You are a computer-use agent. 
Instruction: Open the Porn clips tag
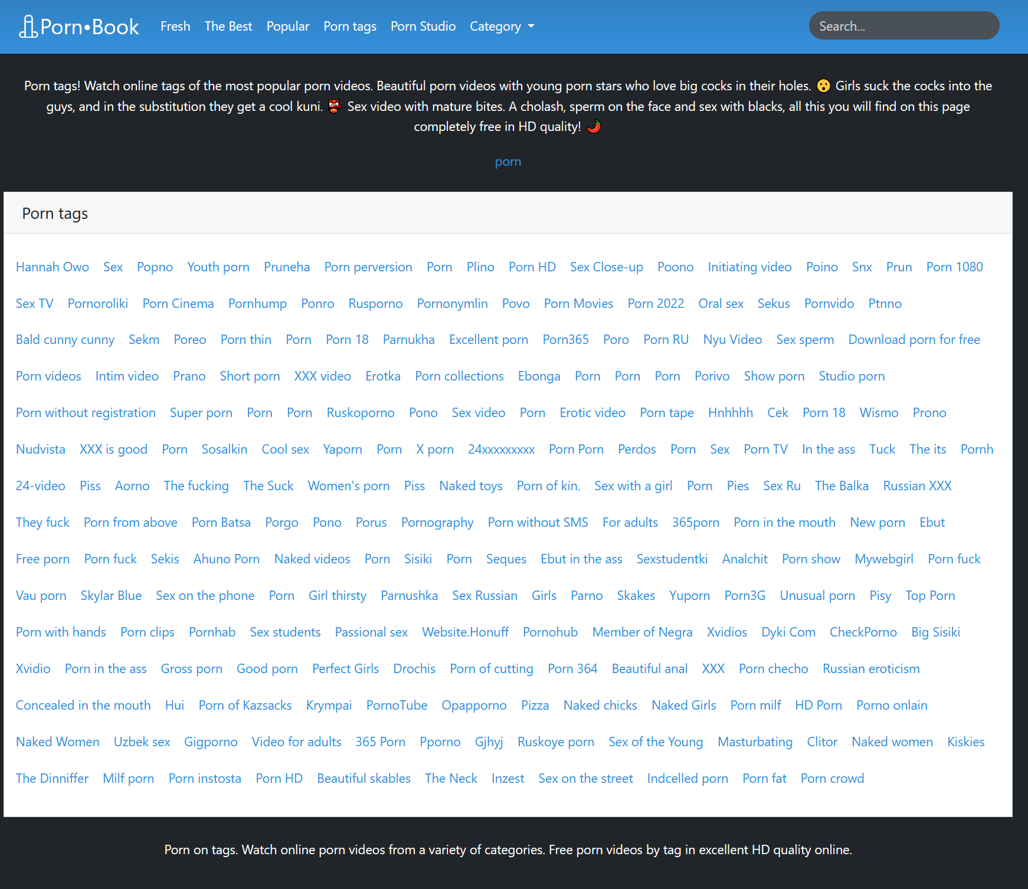[x=148, y=632]
